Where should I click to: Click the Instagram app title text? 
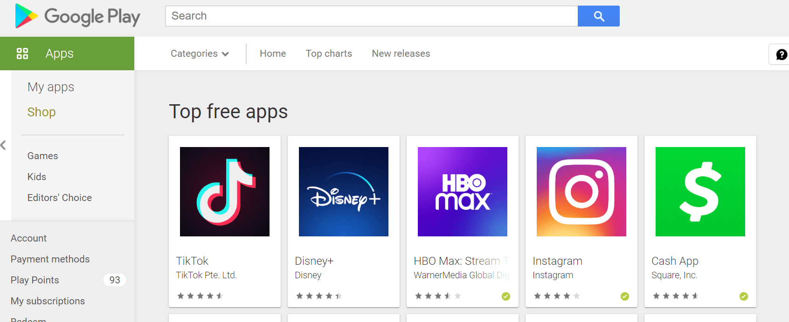[x=557, y=261]
